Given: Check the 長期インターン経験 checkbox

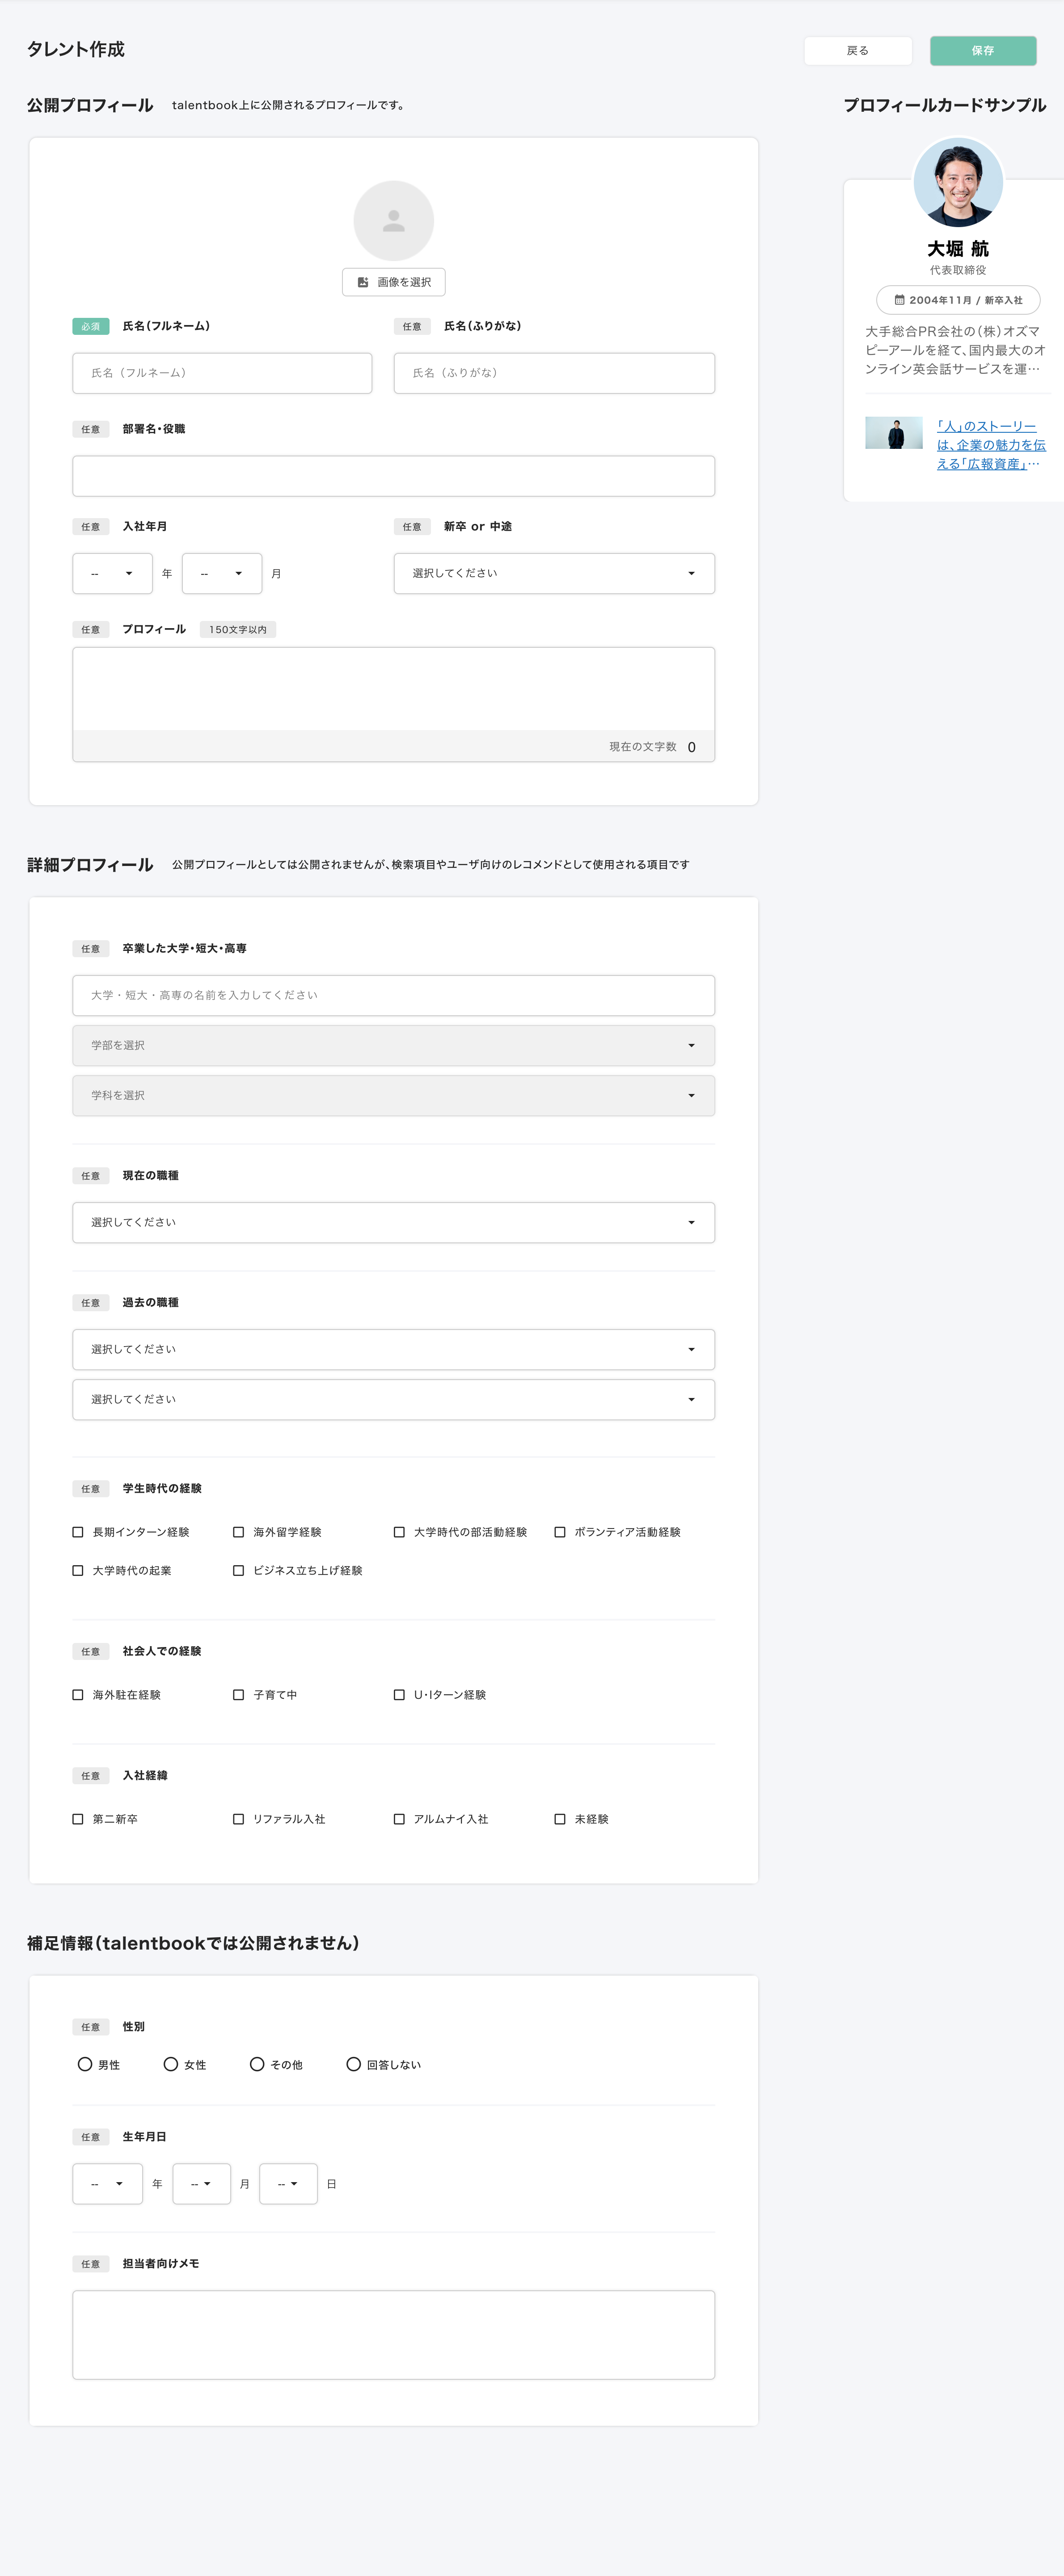Looking at the screenshot, I should pos(78,1532).
